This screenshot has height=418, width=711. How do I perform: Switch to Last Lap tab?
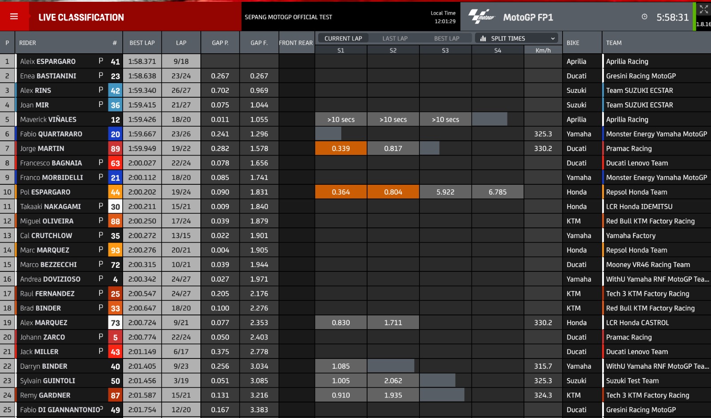click(x=395, y=39)
